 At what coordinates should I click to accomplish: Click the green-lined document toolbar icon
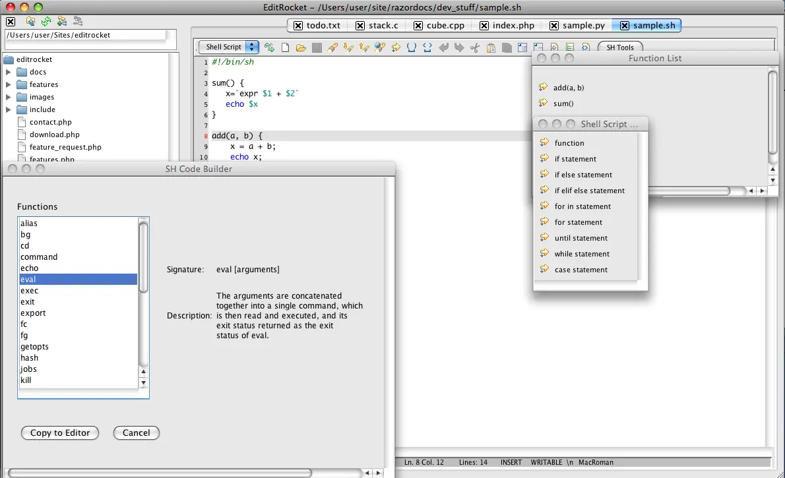click(x=570, y=47)
